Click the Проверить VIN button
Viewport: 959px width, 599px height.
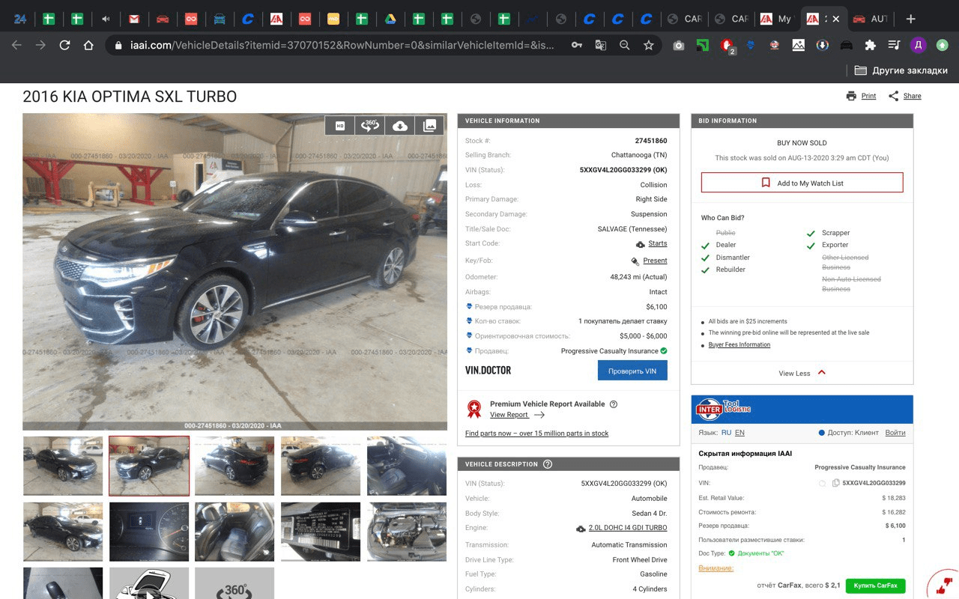point(632,371)
